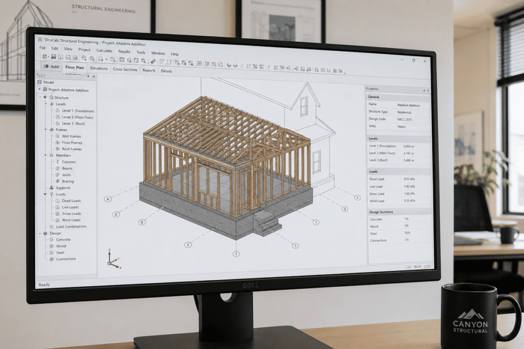Pin the Properties panel
This screenshot has width=524, height=349.
click(424, 90)
